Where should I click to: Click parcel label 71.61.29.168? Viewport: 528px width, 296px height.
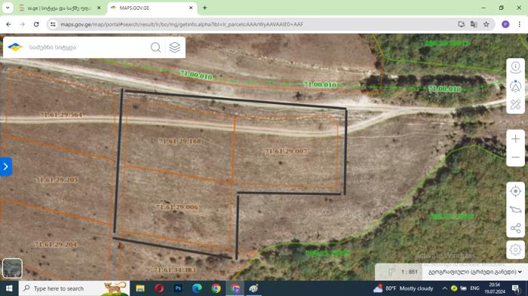[180, 142]
